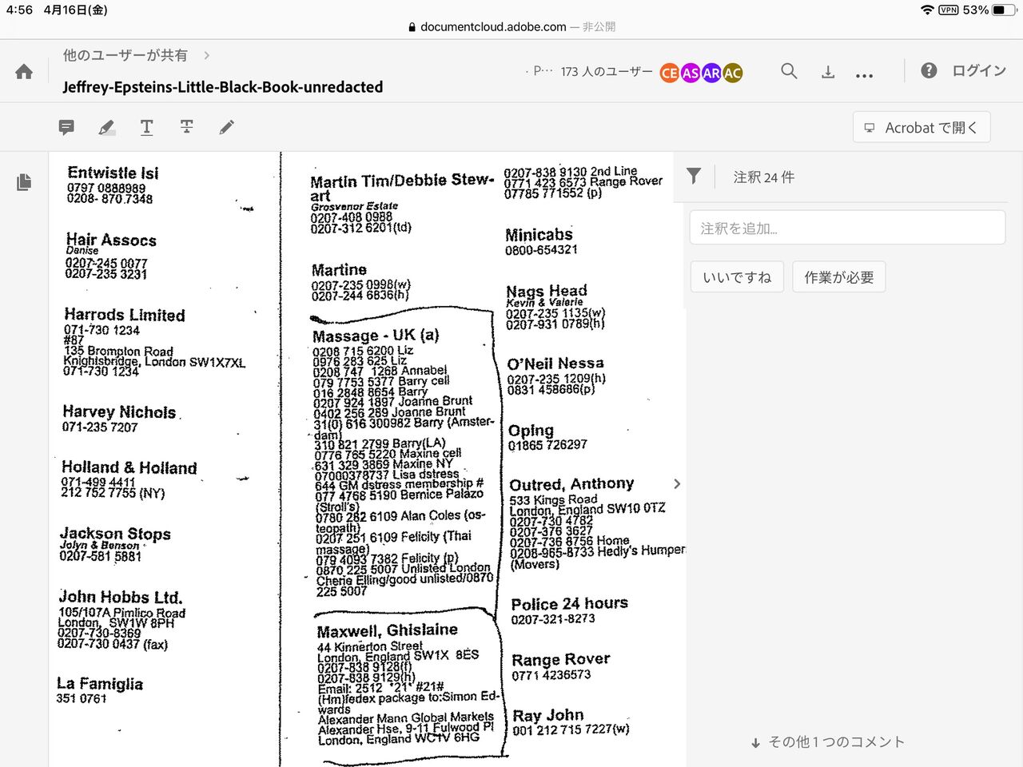The image size is (1023, 767).
Task: Tap the Wi-Fi status icon
Action: (927, 10)
